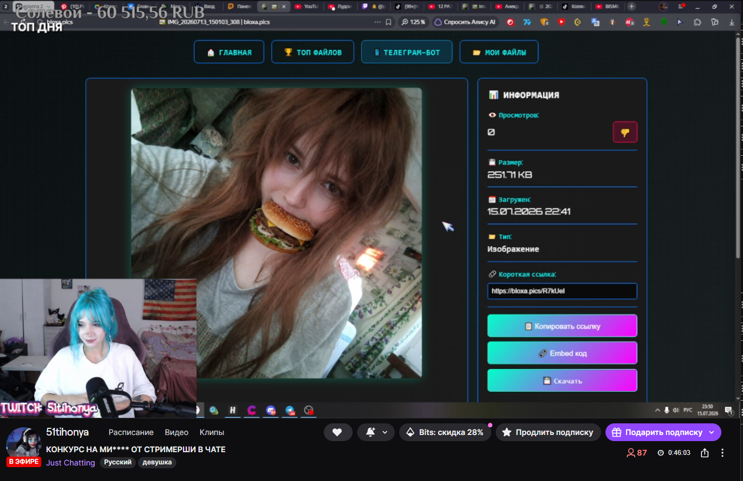
Task: Open the Главная home page button
Action: tap(229, 52)
